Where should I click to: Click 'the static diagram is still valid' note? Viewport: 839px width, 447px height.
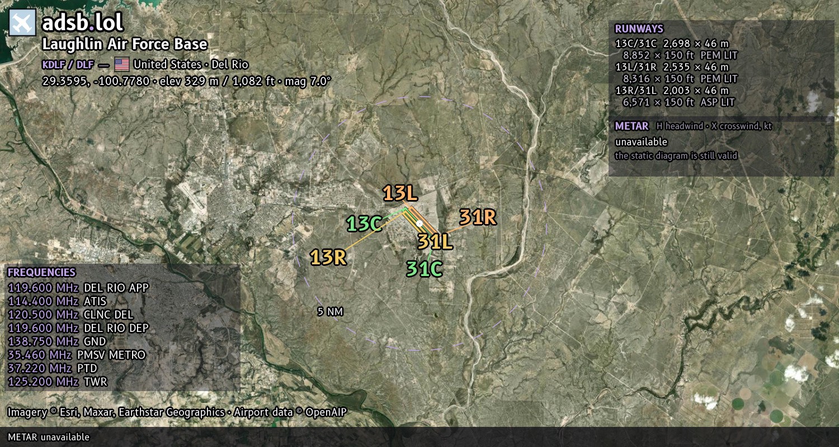(676, 156)
